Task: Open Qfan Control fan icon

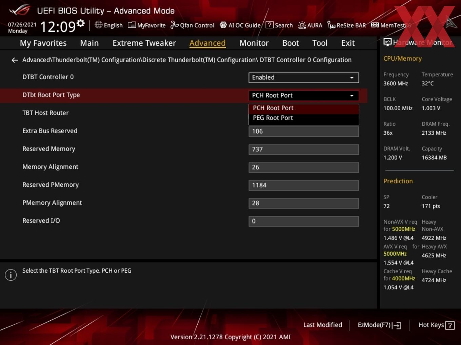Action: 174,25
